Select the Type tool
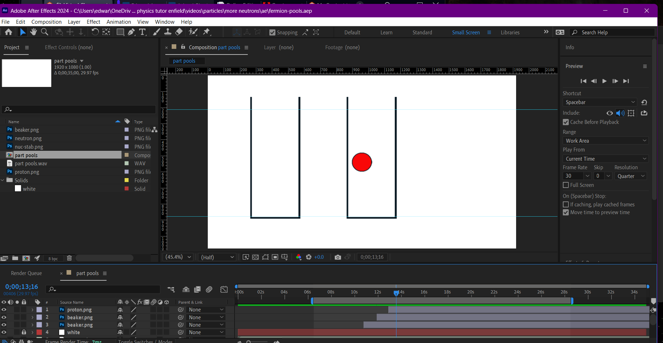The height and width of the screenshot is (343, 663). (x=142, y=32)
